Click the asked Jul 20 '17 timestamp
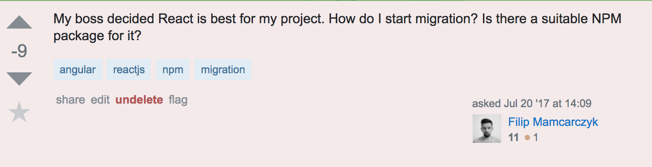 tap(531, 104)
